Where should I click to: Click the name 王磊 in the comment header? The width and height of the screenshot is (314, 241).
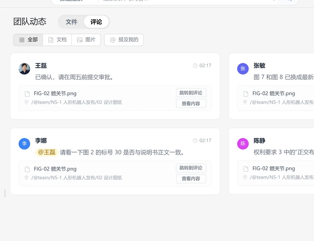tap(41, 66)
